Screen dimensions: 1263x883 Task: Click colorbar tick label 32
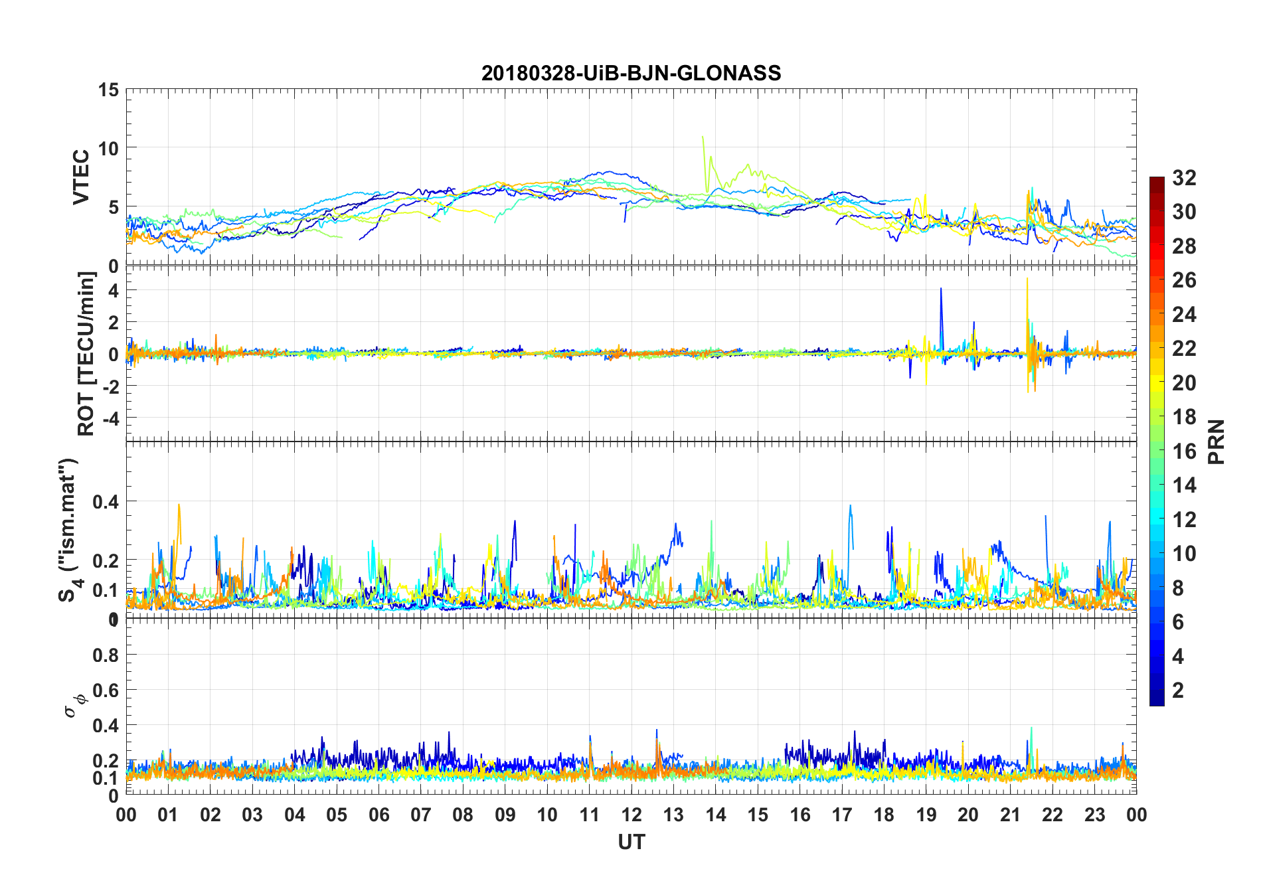1184,178
